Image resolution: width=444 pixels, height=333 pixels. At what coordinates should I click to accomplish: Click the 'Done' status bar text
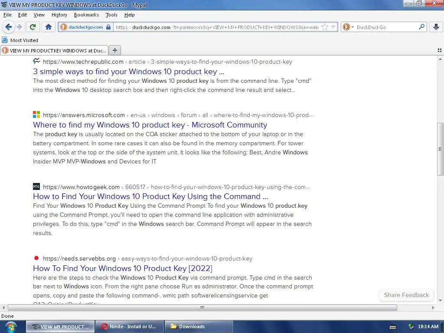click(x=7, y=316)
